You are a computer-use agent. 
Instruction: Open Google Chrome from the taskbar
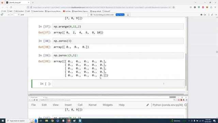click(x=52, y=121)
